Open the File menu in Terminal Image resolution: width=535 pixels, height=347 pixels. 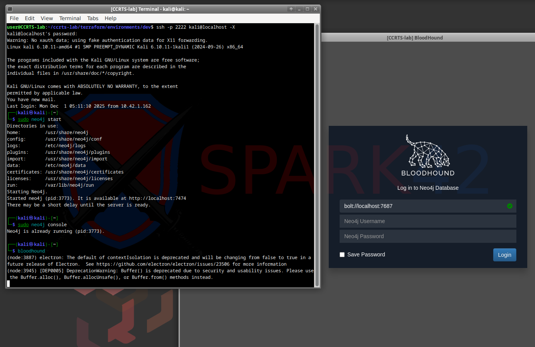[14, 18]
